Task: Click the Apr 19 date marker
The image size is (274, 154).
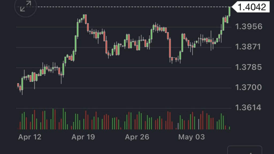Action: point(83,137)
